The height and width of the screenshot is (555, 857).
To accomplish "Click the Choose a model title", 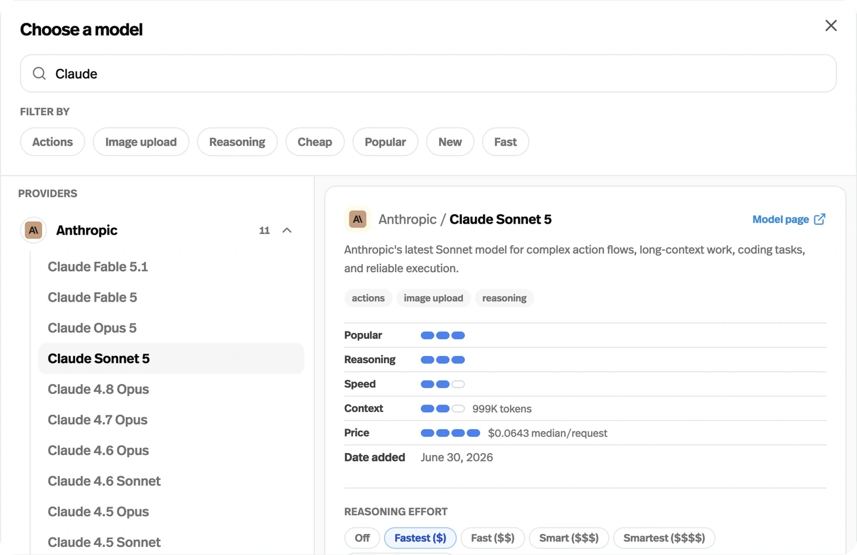I will 81,29.
